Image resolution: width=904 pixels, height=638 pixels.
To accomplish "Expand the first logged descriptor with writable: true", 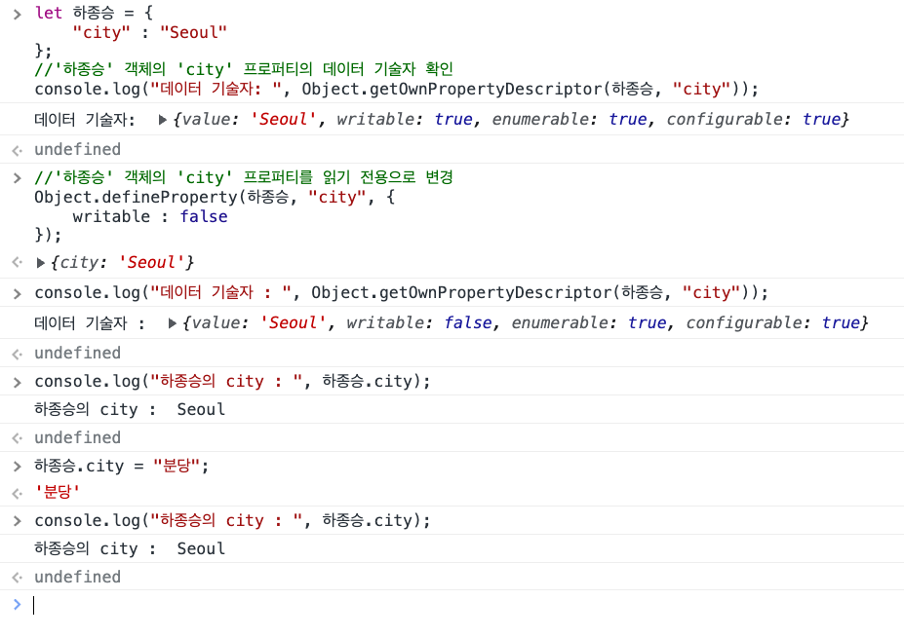I will (x=163, y=120).
